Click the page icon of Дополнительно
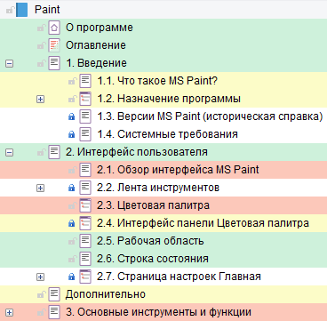327x321 pixels. [54, 294]
